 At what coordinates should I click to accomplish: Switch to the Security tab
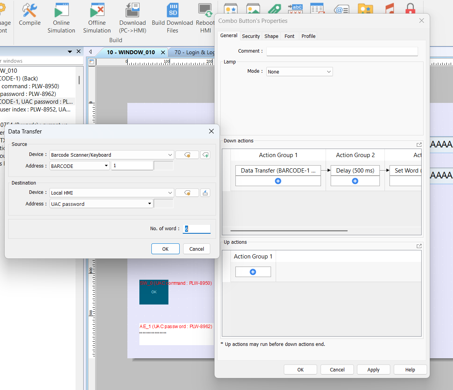pyautogui.click(x=251, y=36)
